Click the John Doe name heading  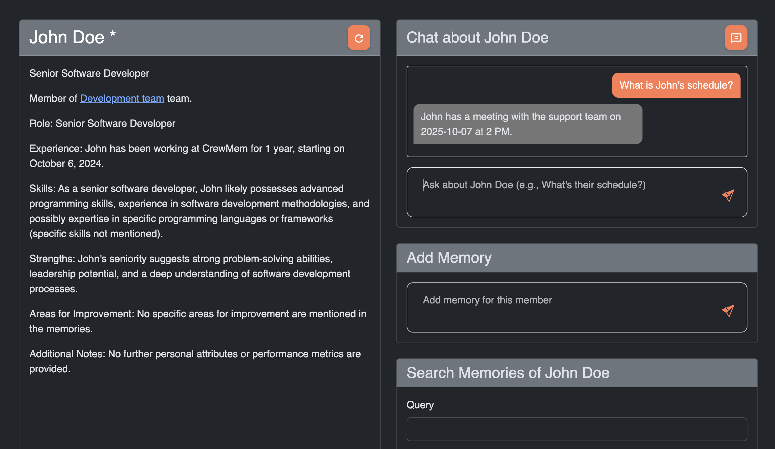coord(67,38)
